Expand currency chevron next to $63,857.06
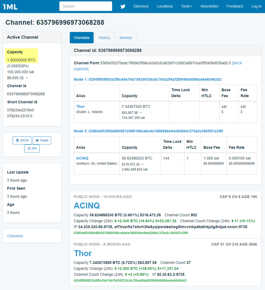Image resolution: width=265 pixels, height=290 pixels. (141, 113)
